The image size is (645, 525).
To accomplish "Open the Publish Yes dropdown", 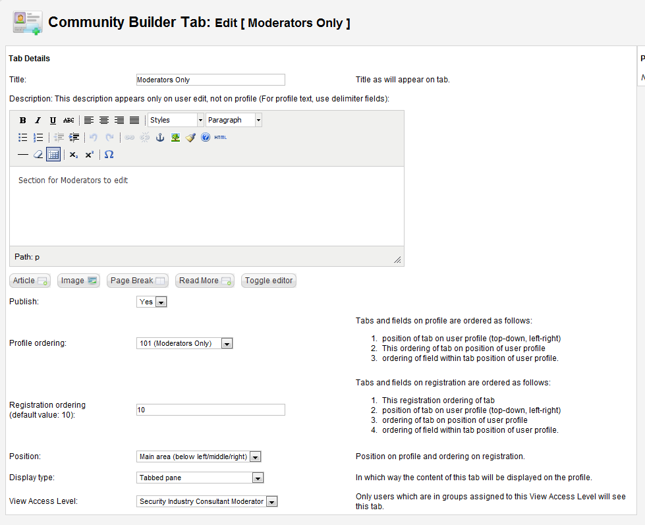I will click(x=152, y=302).
